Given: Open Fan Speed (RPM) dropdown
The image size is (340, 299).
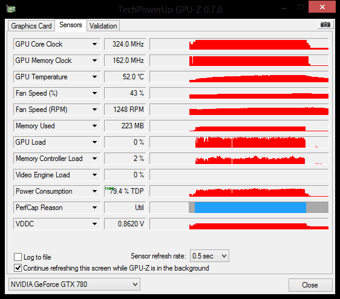Looking at the screenshot, I should point(94,110).
